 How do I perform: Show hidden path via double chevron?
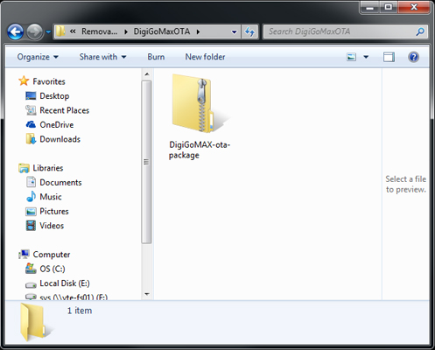(73, 31)
